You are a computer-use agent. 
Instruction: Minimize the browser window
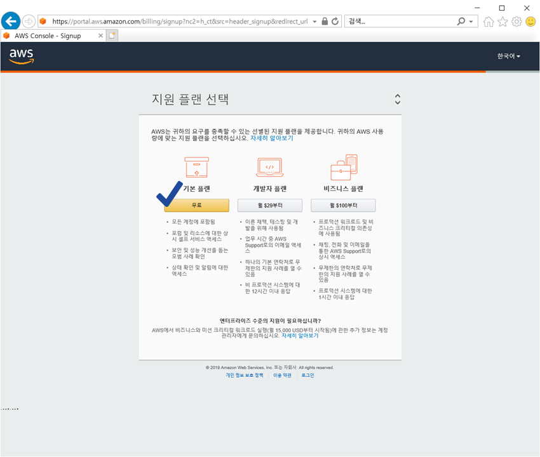(x=477, y=8)
